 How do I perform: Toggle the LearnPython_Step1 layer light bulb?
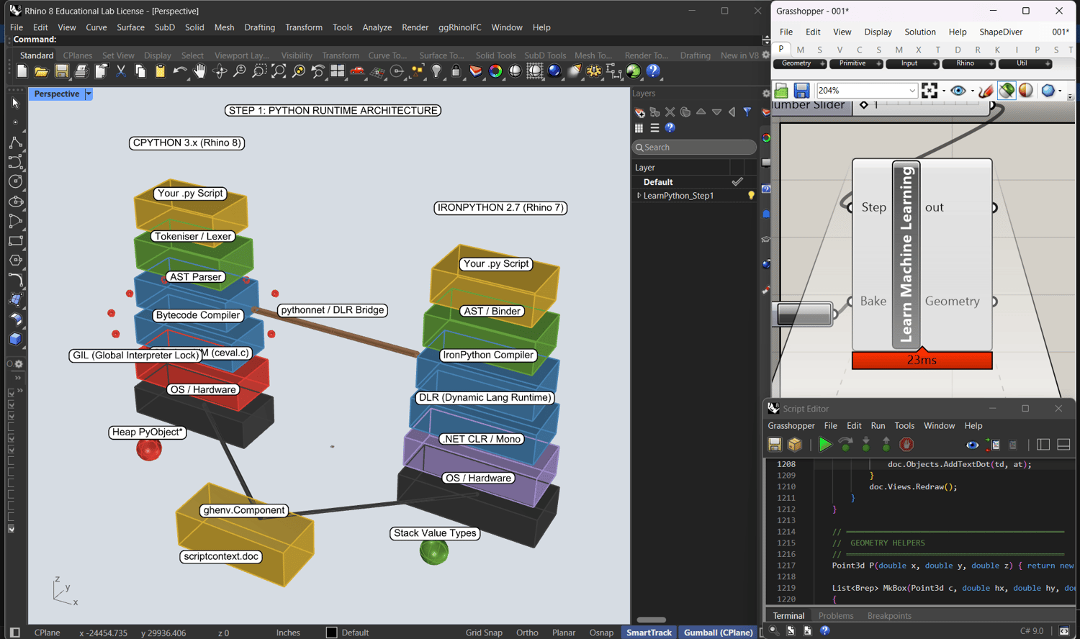[751, 196]
